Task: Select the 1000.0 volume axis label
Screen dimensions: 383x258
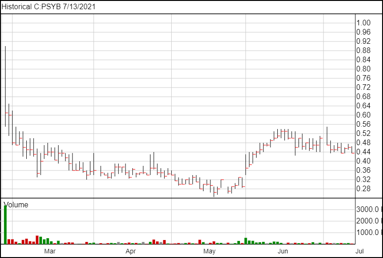Action: (368, 232)
